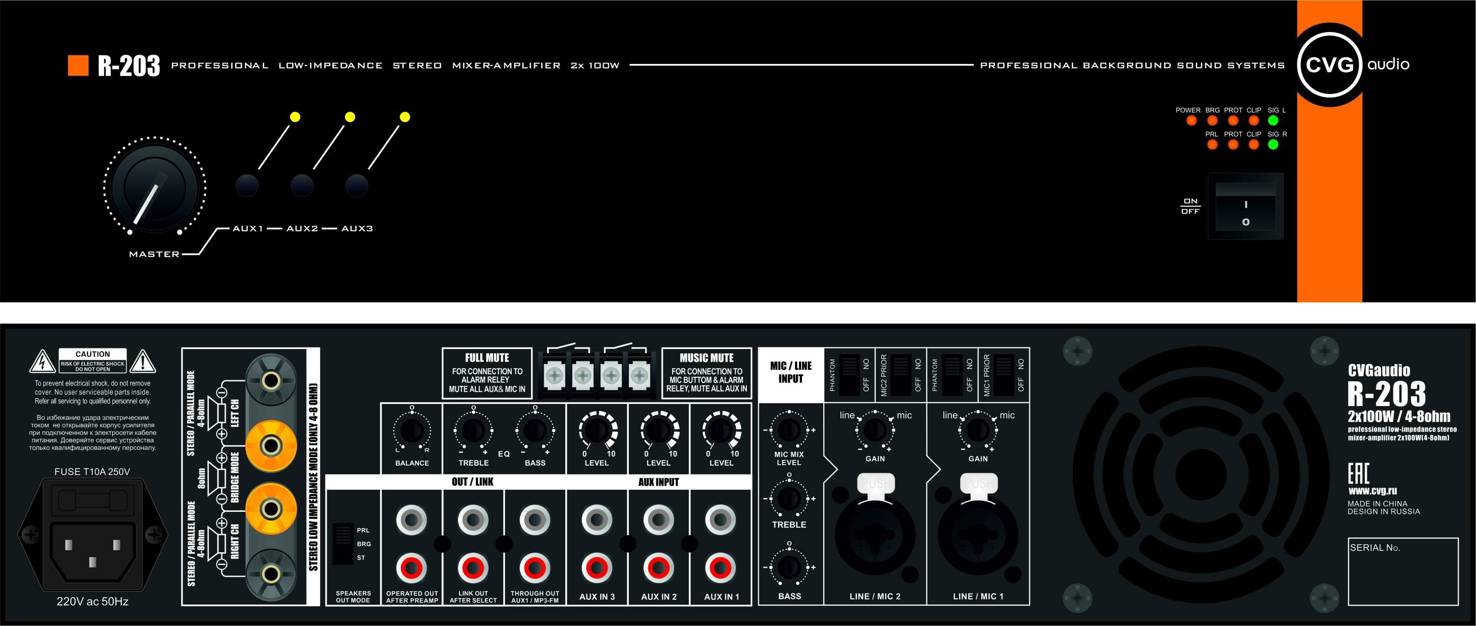Click the MIC MIX LEVEL knob
The image size is (1476, 626).
(789, 429)
